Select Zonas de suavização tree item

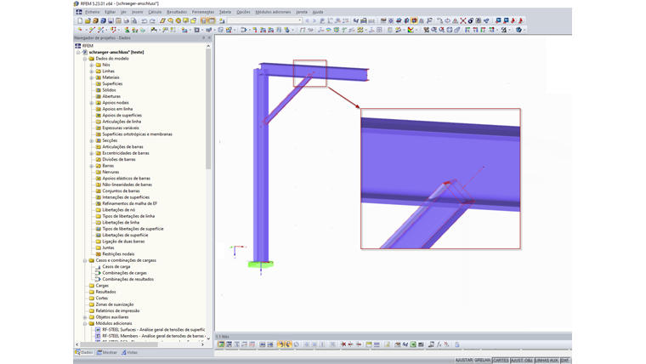coord(115,304)
